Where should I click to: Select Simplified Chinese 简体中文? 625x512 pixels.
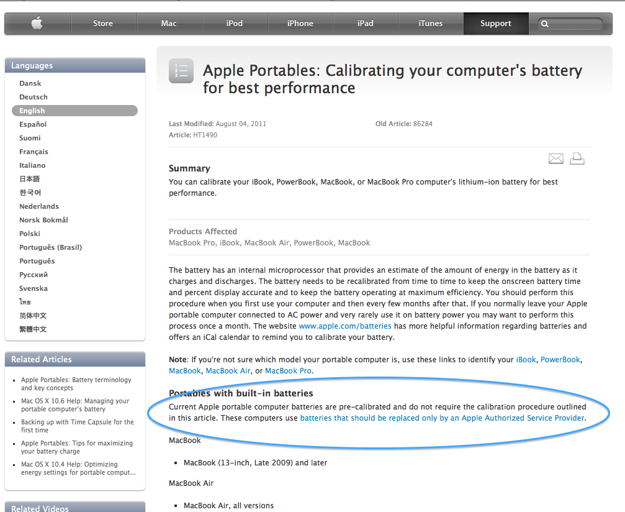point(33,316)
